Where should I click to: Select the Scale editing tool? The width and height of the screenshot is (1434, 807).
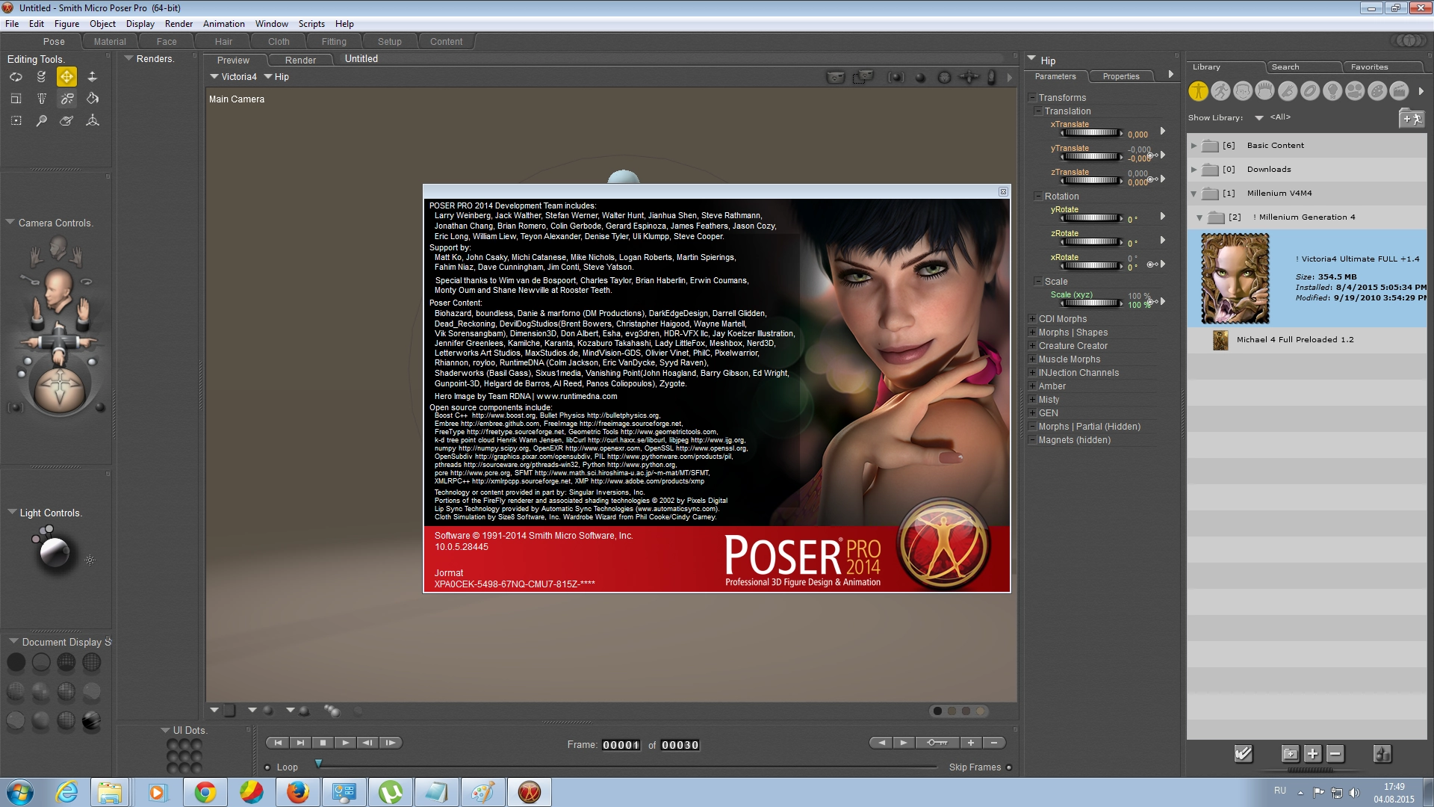pyautogui.click(x=16, y=99)
